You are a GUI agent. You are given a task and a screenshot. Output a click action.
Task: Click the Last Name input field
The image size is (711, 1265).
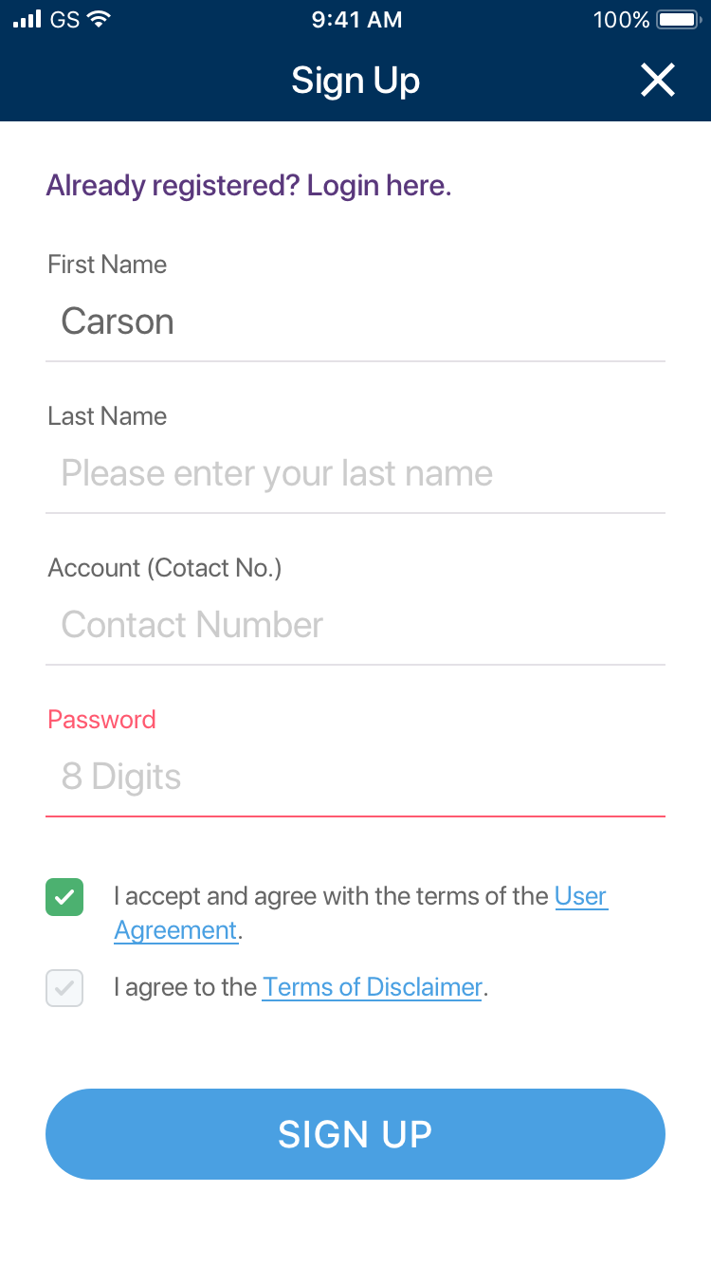[355, 473]
